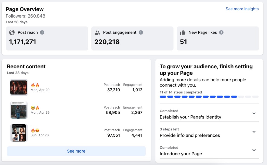Viewport: 267px width, 165px height.
Task: Open the See more insights link
Action: point(242,9)
